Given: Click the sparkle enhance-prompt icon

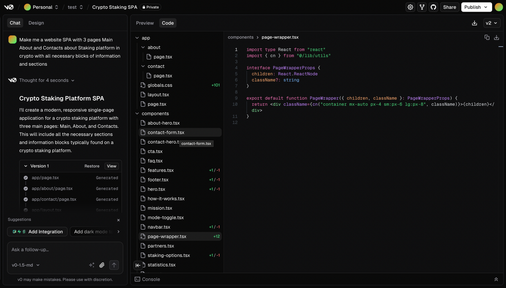Looking at the screenshot, I should [x=92, y=265].
